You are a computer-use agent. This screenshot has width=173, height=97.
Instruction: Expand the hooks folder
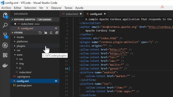[15, 37]
